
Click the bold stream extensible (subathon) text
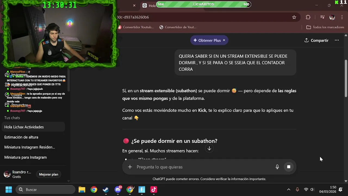point(168,91)
